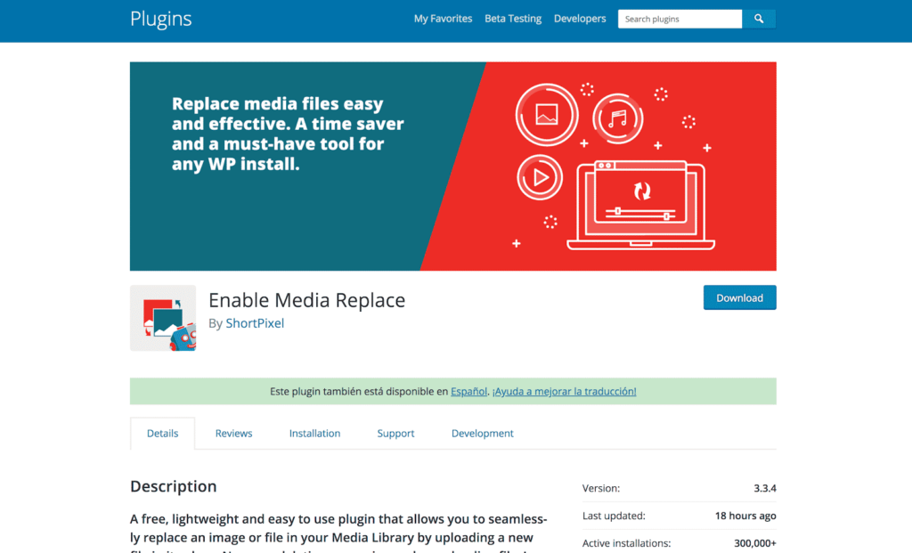
Task: Click the play button icon in the banner
Action: pyautogui.click(x=540, y=177)
